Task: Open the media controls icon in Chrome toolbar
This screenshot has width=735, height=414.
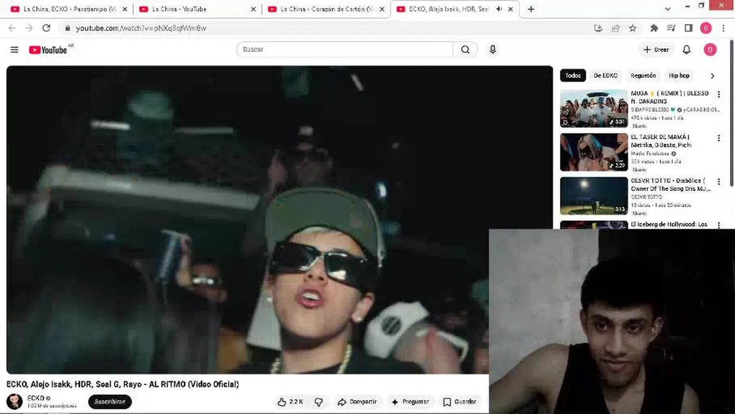Action: coord(671,28)
